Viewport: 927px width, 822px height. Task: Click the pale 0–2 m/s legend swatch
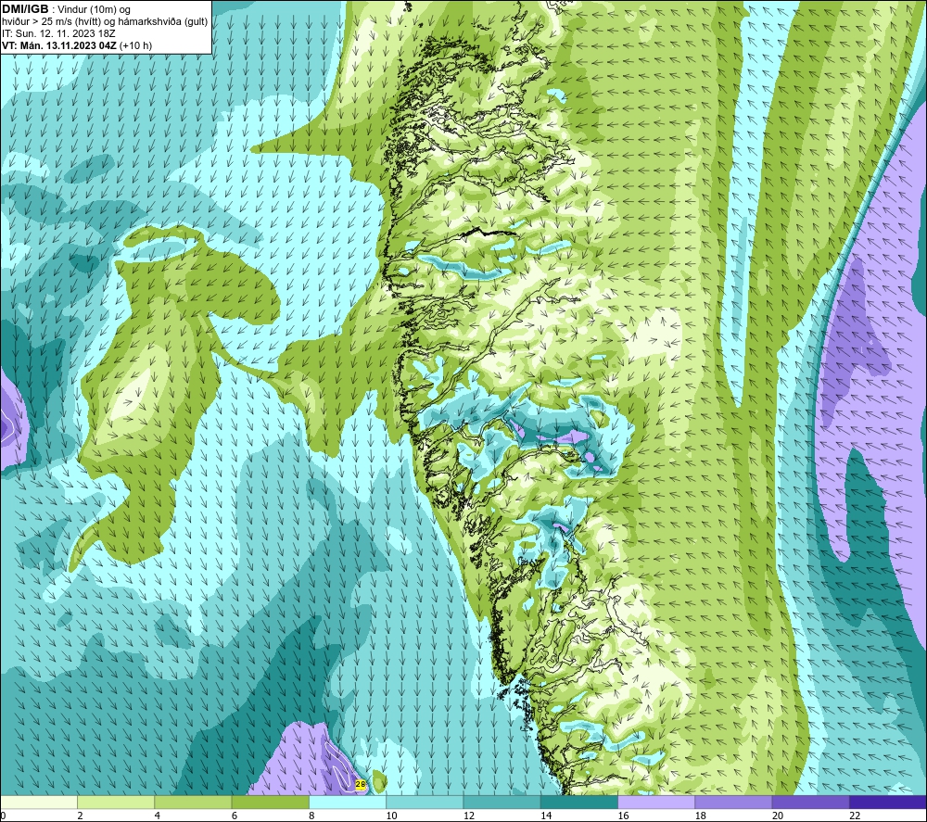[38, 802]
